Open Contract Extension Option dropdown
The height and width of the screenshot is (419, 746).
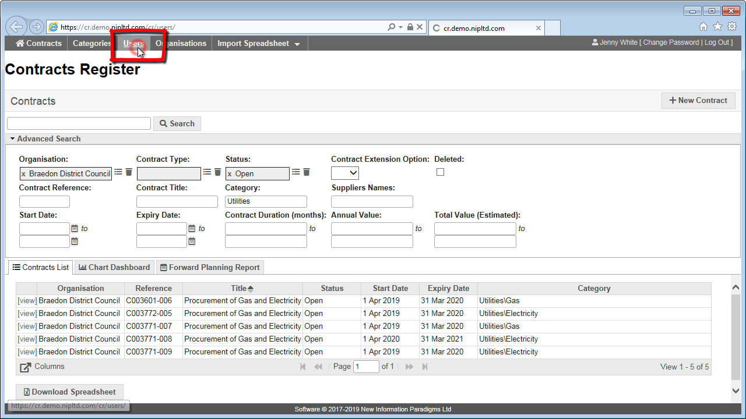point(345,173)
